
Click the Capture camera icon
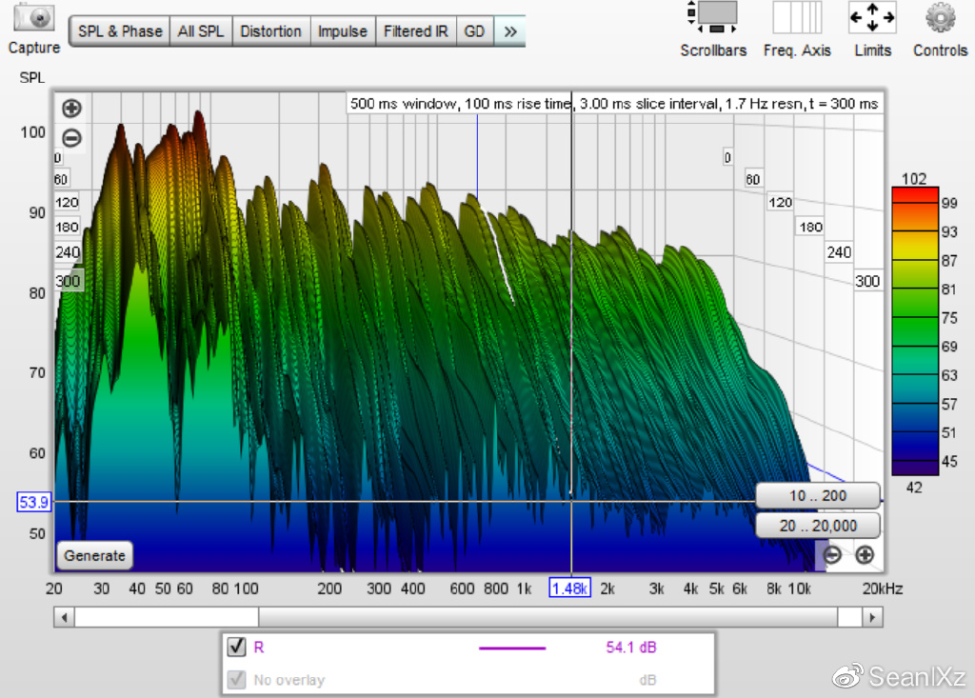[x=34, y=18]
